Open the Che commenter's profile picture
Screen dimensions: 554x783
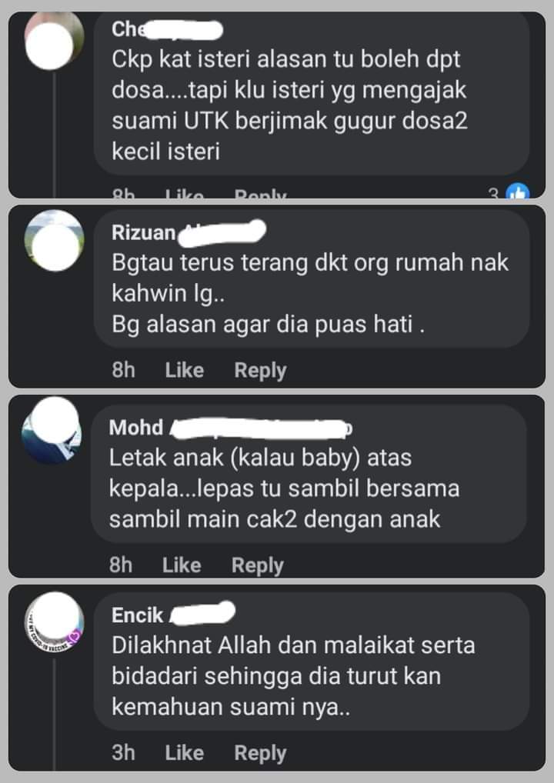(x=54, y=42)
